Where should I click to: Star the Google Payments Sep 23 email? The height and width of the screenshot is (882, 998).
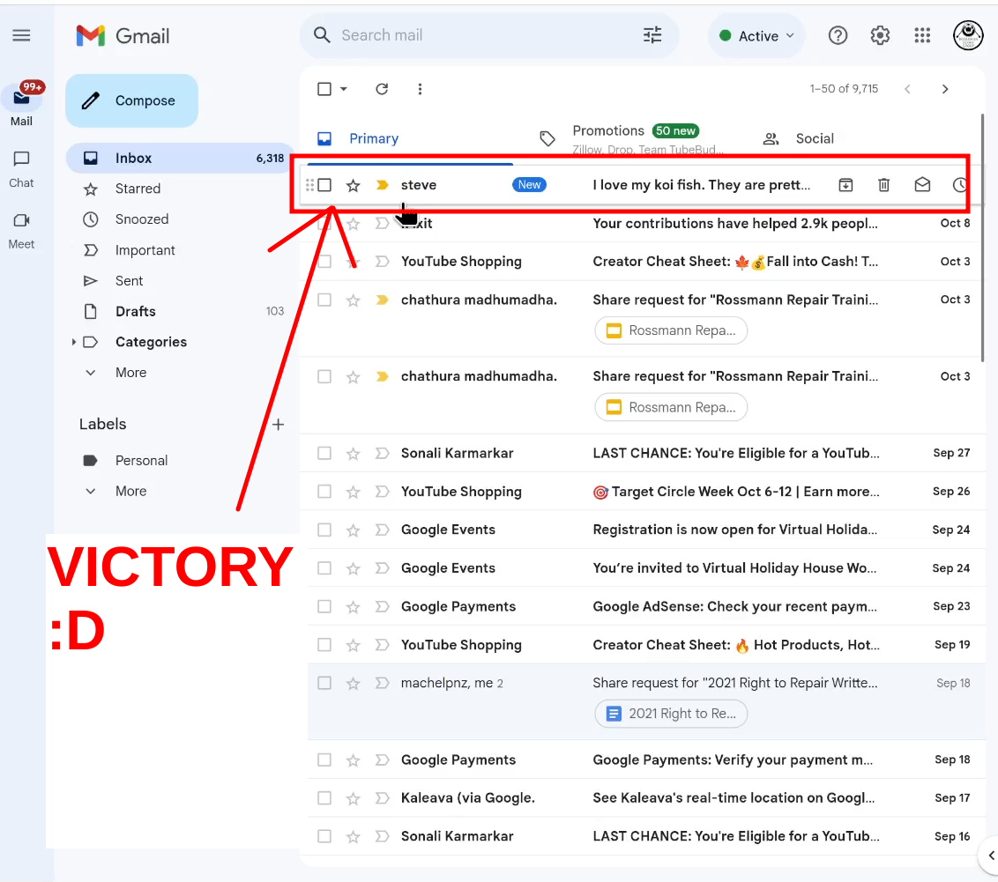point(354,607)
